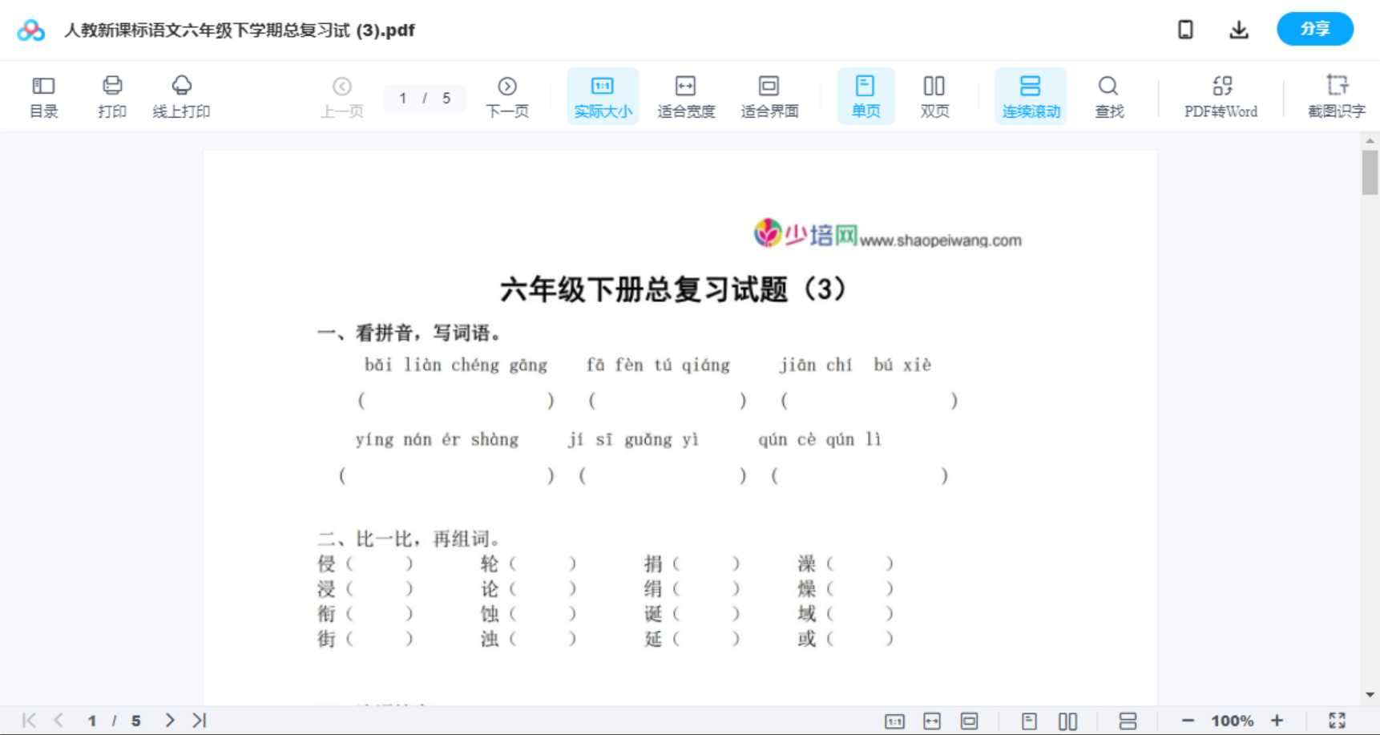Select 适合宽度 fit-to-width view
This screenshot has width=1380, height=735.
click(x=686, y=95)
